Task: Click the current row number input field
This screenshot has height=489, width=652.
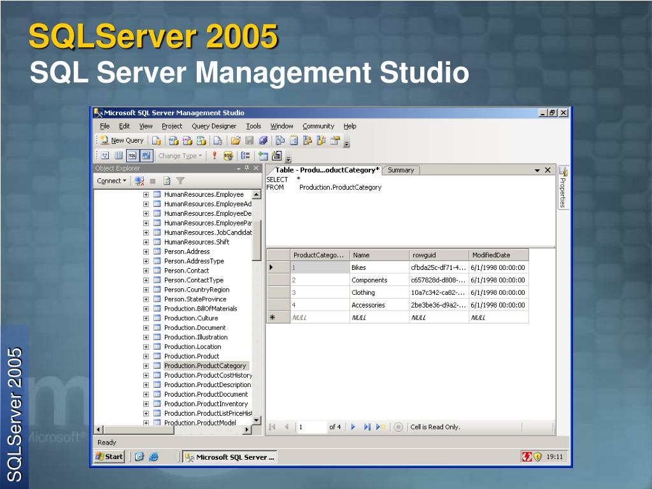Action: 311,427
